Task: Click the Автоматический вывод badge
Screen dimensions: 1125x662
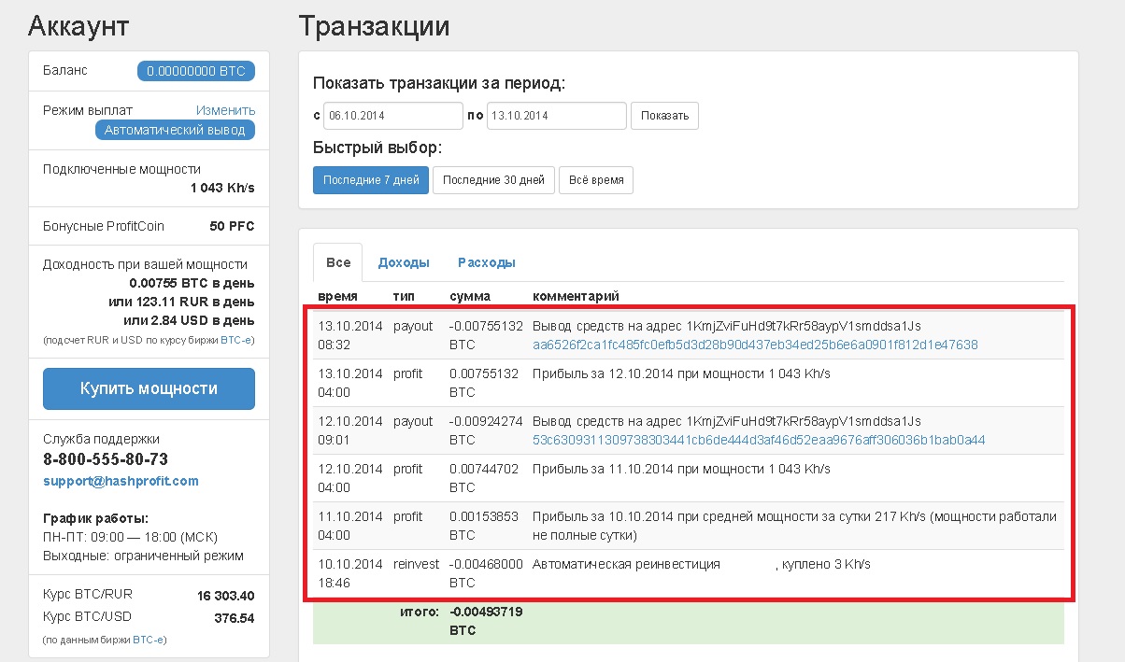Action: point(175,130)
